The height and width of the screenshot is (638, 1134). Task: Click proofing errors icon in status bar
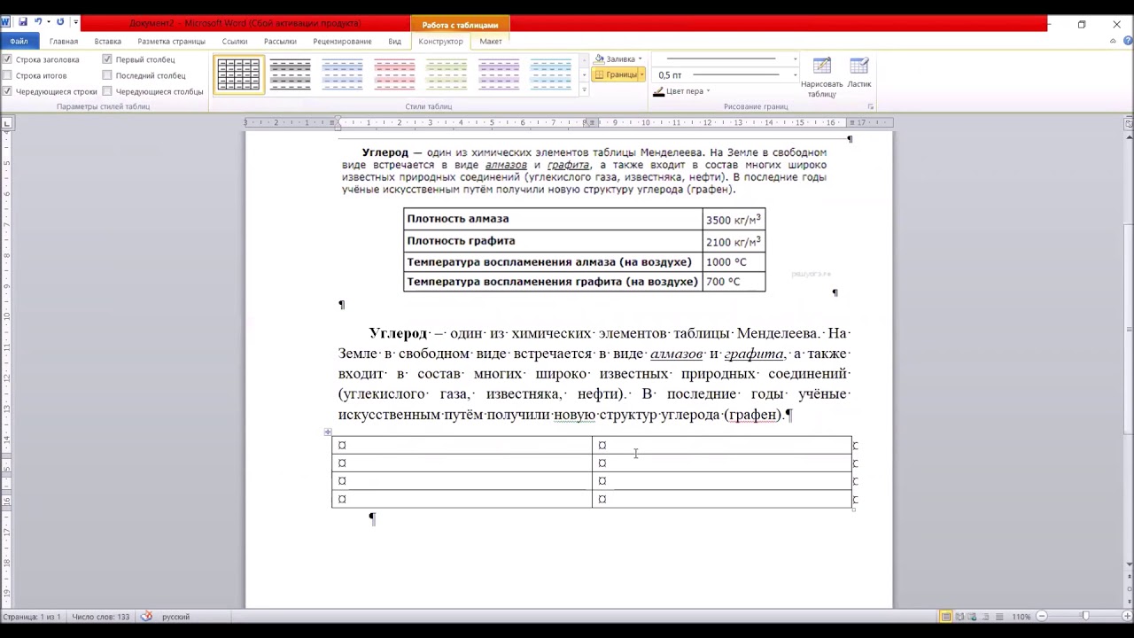point(146,617)
